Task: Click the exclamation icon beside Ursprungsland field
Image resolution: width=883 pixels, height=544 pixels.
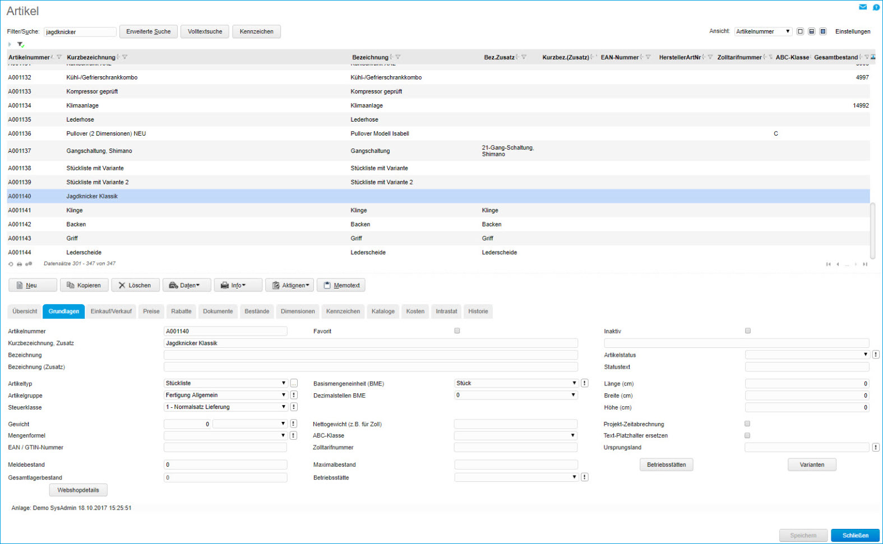Action: pyautogui.click(x=876, y=447)
